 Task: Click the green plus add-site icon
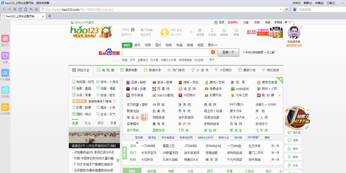pyautogui.click(x=279, y=95)
